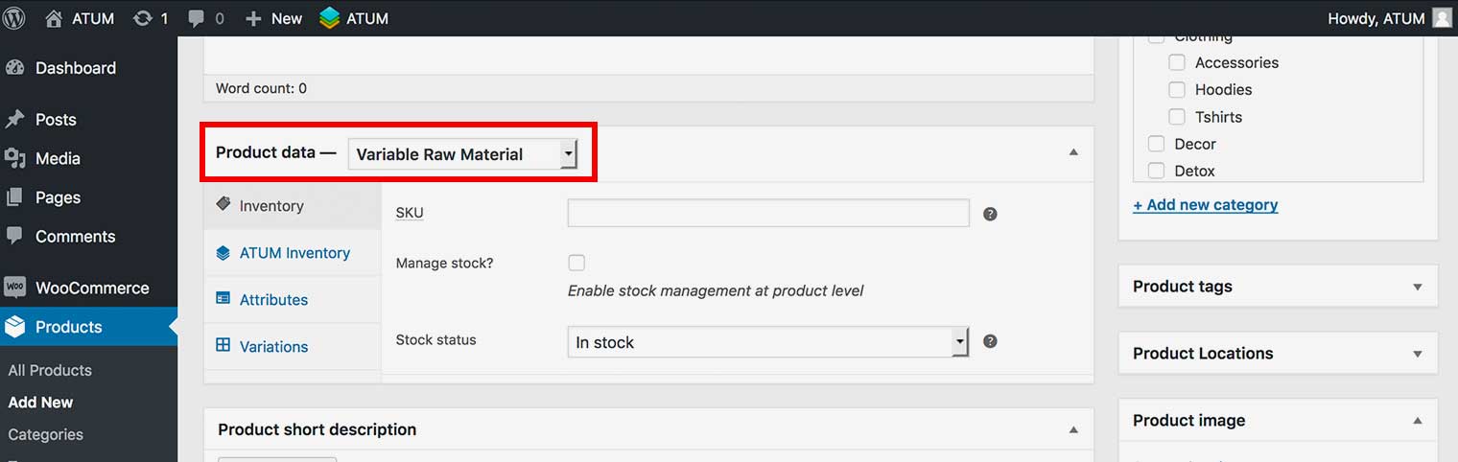This screenshot has width=1458, height=462.
Task: Click the WordPress logo icon
Action: click(14, 18)
